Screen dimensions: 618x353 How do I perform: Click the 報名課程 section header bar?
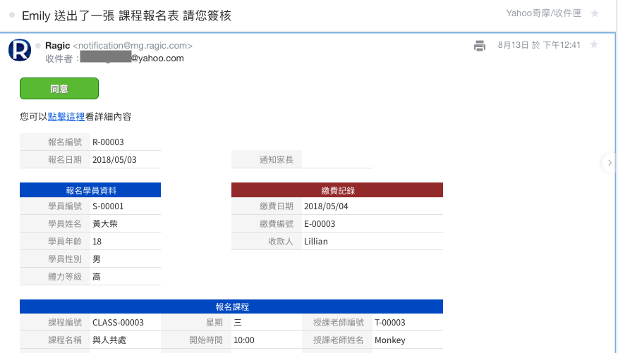click(231, 306)
